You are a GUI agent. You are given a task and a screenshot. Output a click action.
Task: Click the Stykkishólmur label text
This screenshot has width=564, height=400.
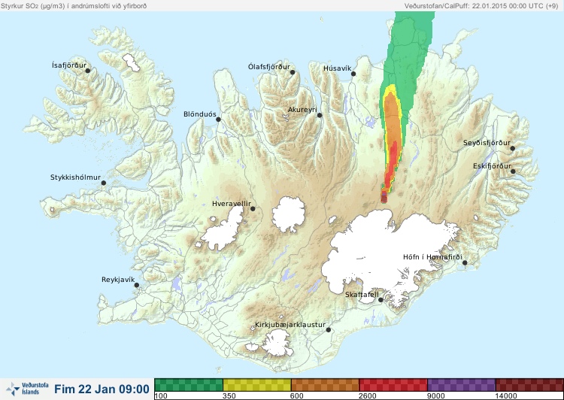(x=75, y=177)
